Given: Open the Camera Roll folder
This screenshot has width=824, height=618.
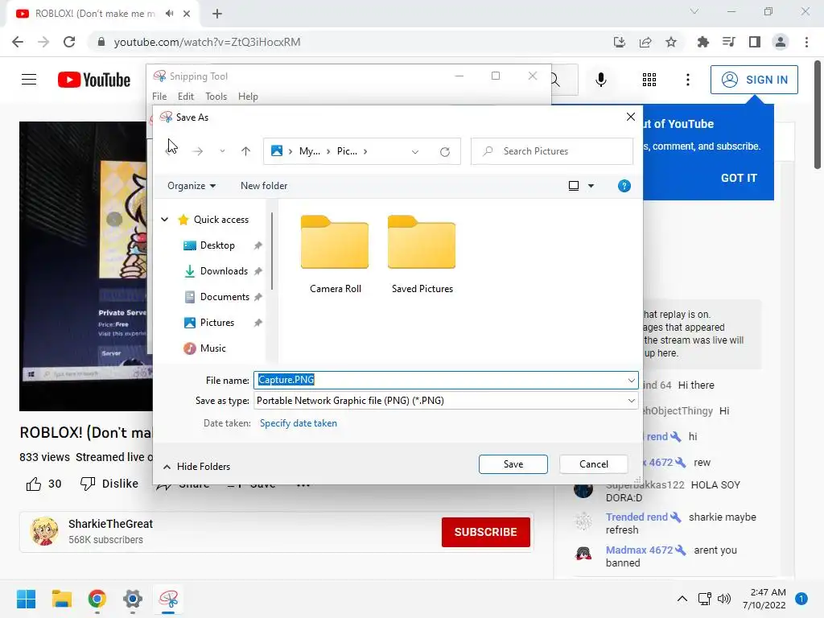Looking at the screenshot, I should click(335, 254).
